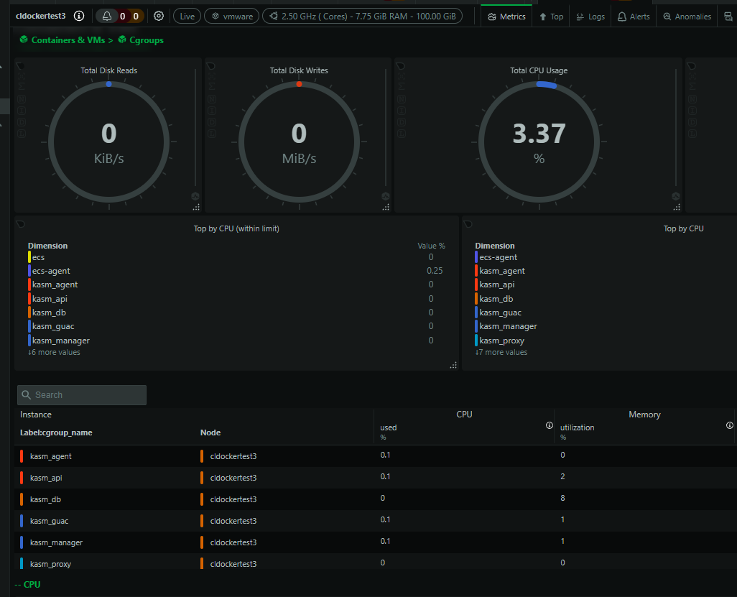Expand the 6 more values list
This screenshot has width=737, height=597.
pos(55,352)
